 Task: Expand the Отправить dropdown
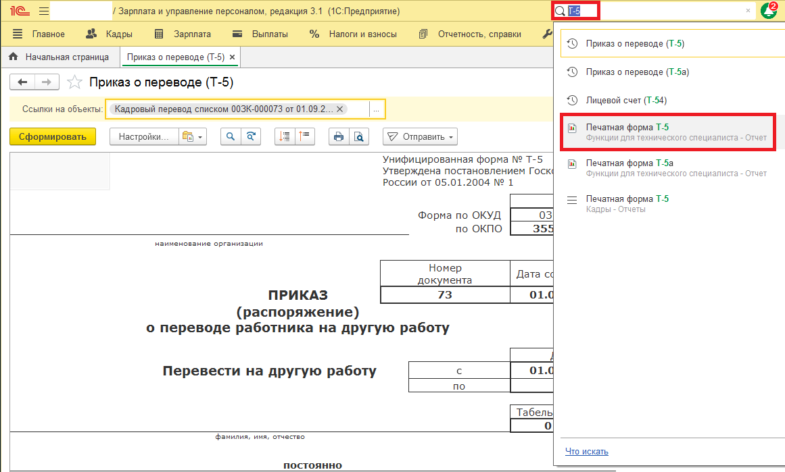(x=420, y=137)
